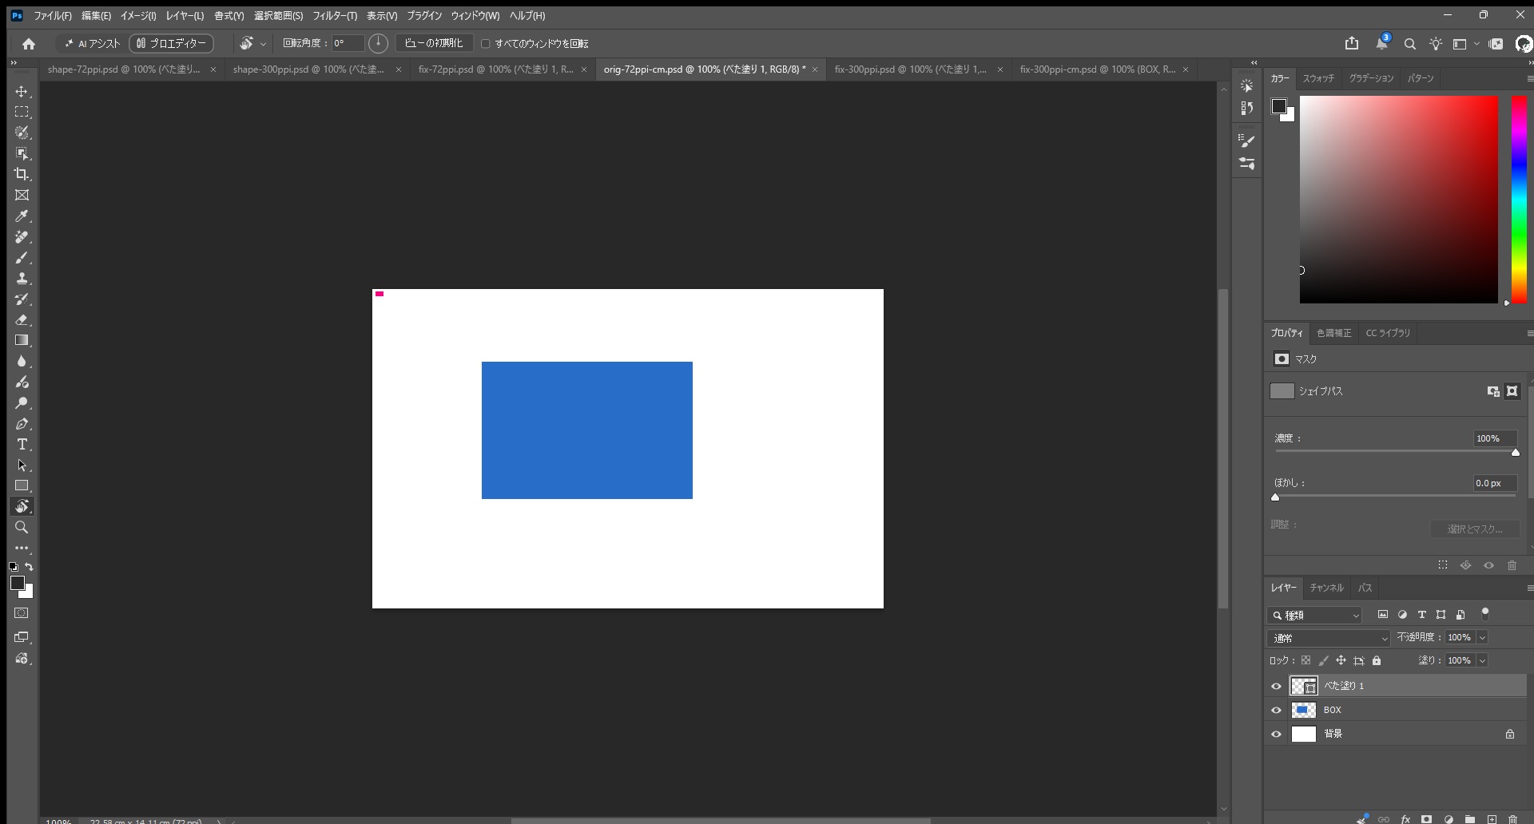Select the Eyedropper tool
Screen dimensions: 1534x824
tap(22, 216)
